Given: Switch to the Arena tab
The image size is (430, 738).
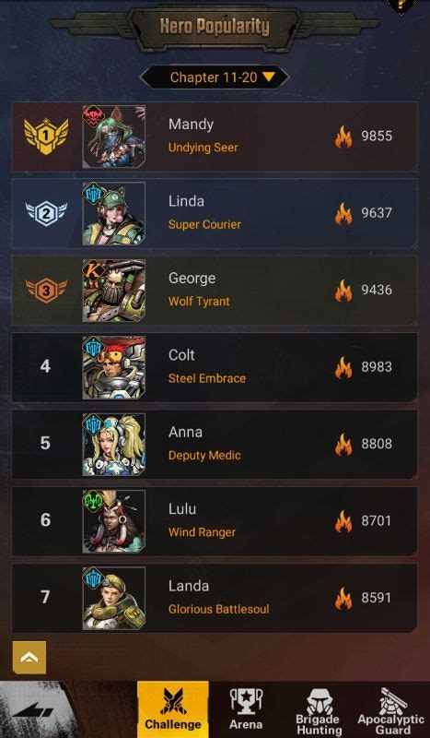Looking at the screenshot, I should click(246, 709).
